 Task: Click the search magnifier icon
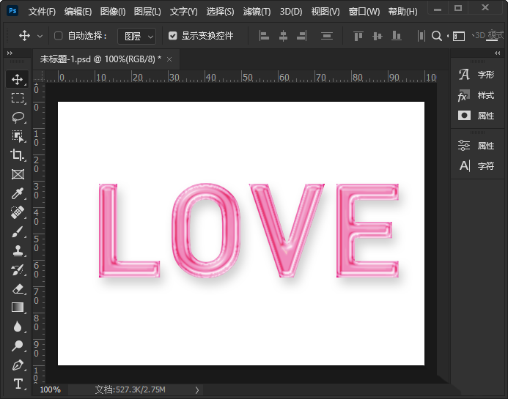click(437, 36)
